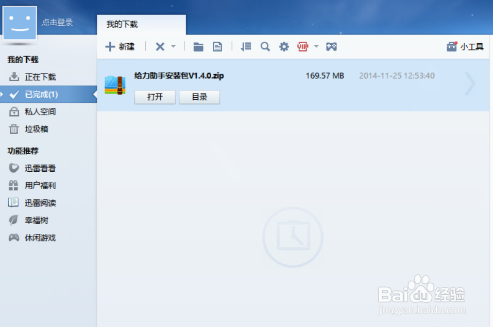Select 已完成(1) in sidebar
This screenshot has width=493, height=327.
click(x=48, y=94)
